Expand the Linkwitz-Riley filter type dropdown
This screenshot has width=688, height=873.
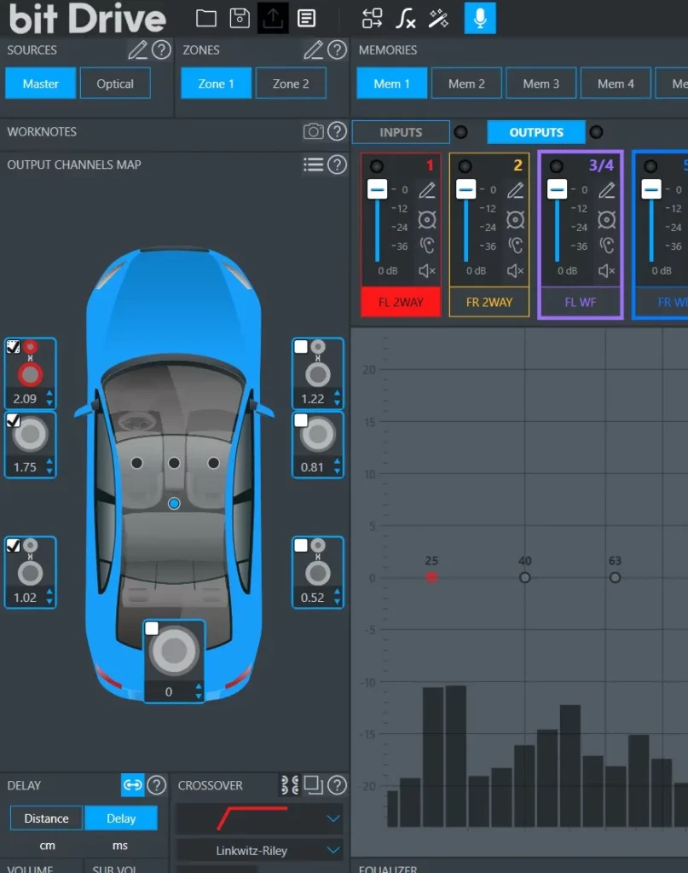coord(332,850)
